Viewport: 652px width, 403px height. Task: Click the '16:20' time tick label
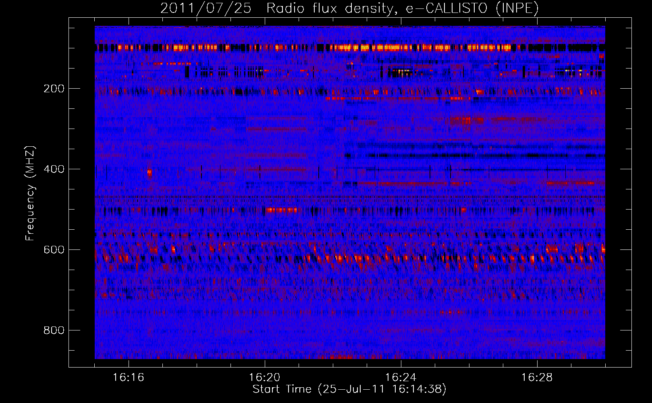click(x=265, y=378)
